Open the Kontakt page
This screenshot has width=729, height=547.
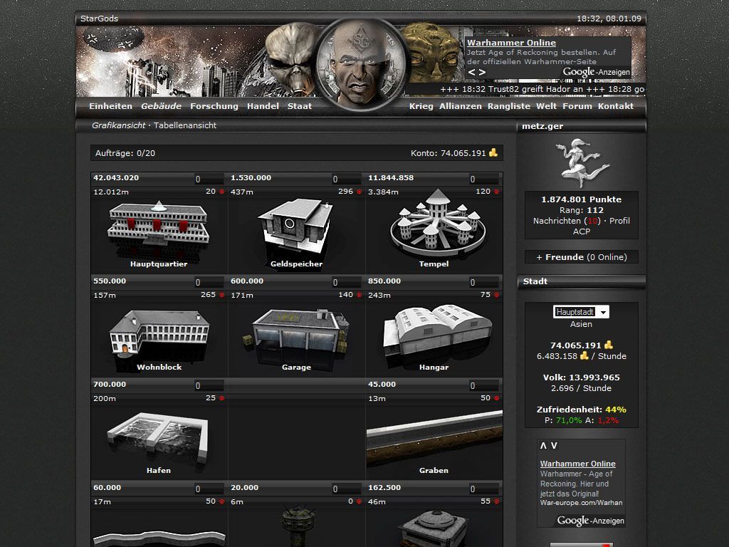(x=616, y=106)
